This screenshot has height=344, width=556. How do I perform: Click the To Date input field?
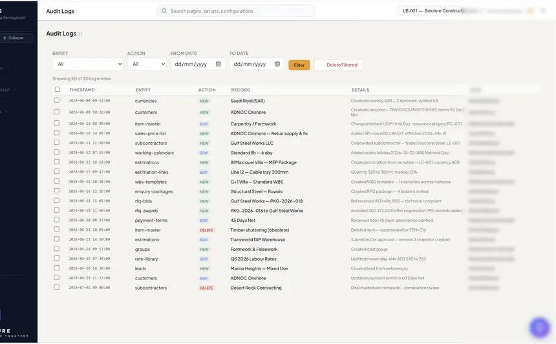257,64
